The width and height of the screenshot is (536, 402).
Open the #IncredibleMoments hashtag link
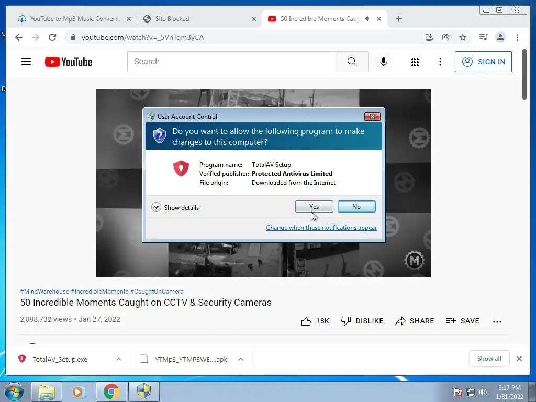pos(99,291)
